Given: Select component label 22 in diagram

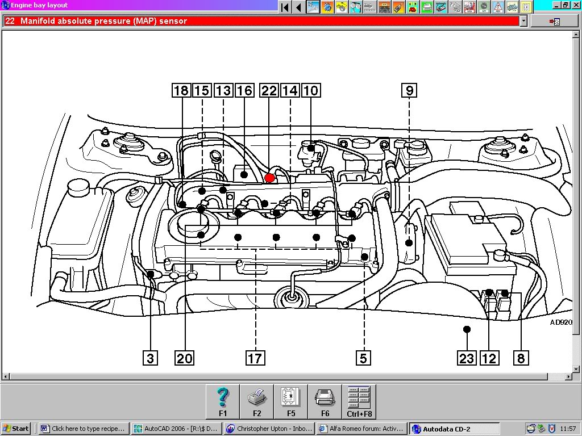Looking at the screenshot, I should pos(268,90).
